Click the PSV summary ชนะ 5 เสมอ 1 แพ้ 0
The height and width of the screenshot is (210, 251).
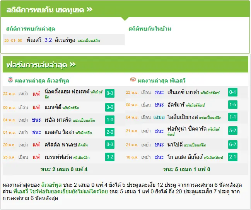click(187, 169)
